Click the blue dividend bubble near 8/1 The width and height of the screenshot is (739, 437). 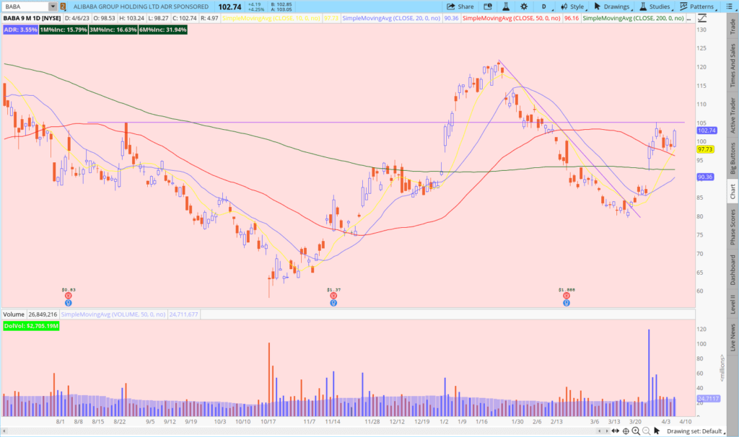tap(69, 303)
